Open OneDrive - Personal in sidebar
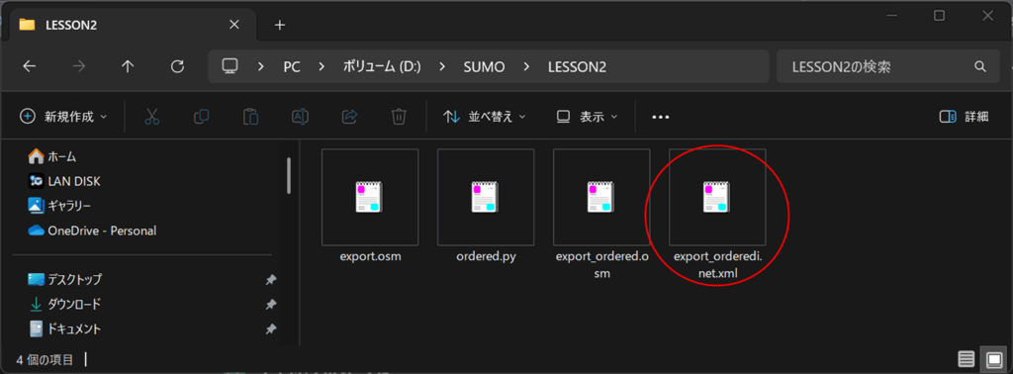Image resolution: width=1013 pixels, height=374 pixels. coord(92,231)
